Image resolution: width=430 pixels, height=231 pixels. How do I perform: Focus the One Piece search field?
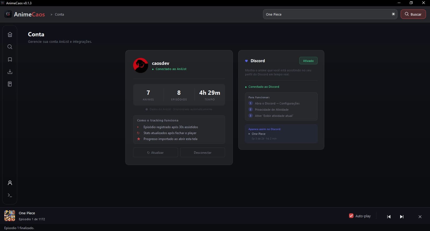pos(330,14)
